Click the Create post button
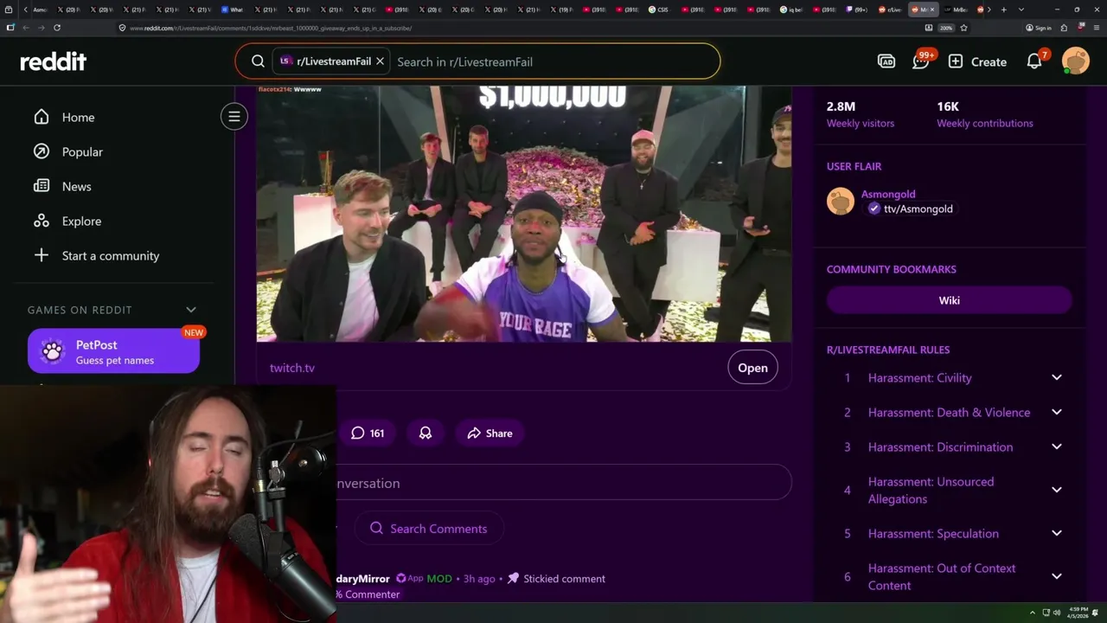1107x623 pixels. click(x=977, y=61)
